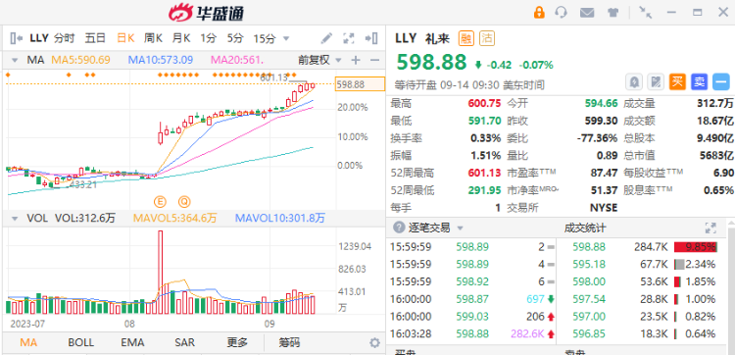Open the 逐笔交易 dropdown arrow
735x355 pixels.
tap(460, 228)
